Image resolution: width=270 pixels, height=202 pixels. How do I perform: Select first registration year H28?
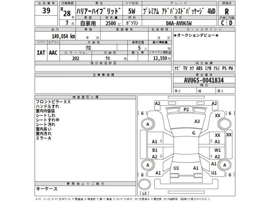coord(66,12)
